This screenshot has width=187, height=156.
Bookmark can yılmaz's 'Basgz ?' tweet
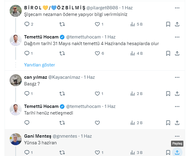point(168,93)
